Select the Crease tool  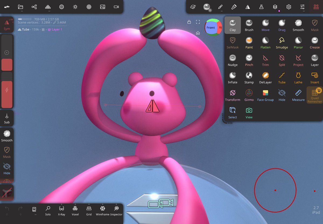click(x=315, y=43)
